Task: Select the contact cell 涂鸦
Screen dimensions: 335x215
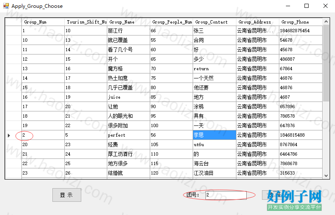Action: (x=215, y=106)
